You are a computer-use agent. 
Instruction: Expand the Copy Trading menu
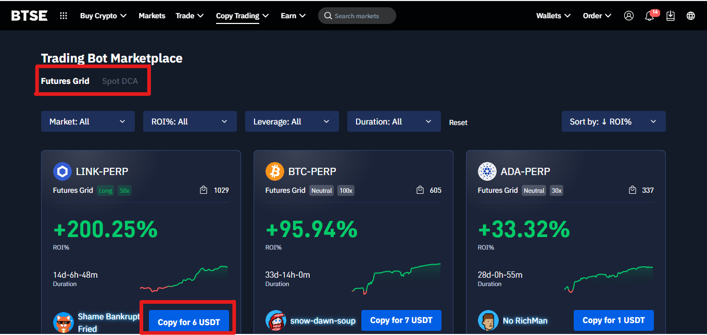pyautogui.click(x=242, y=16)
